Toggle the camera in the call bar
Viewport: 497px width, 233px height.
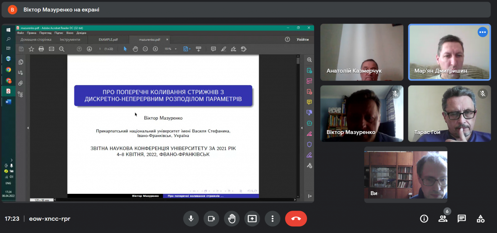211,219
